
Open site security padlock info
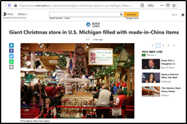pos(16,5)
